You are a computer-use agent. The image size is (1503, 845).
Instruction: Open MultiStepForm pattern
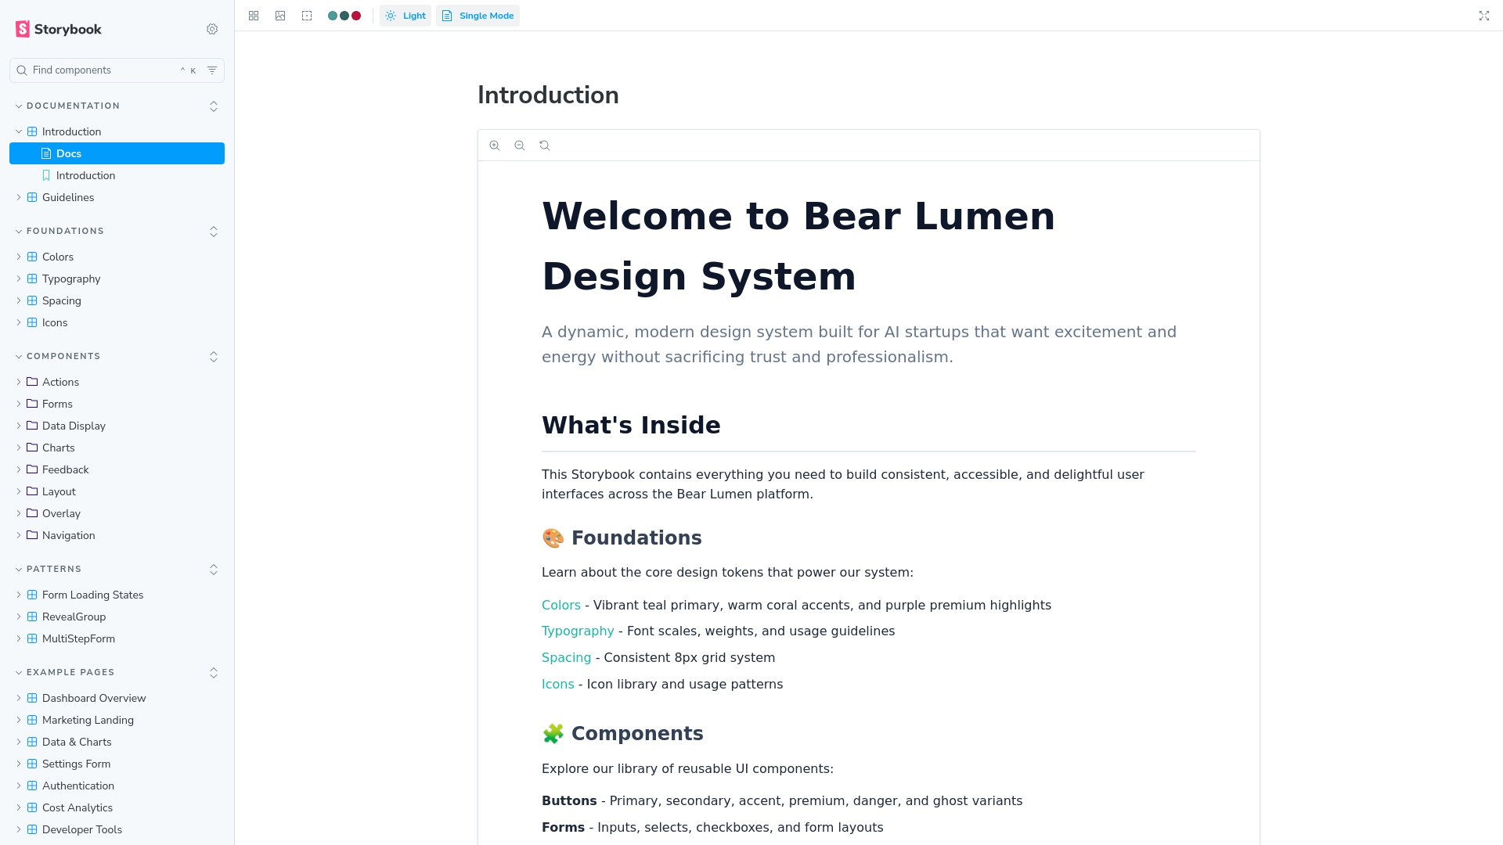117,638
